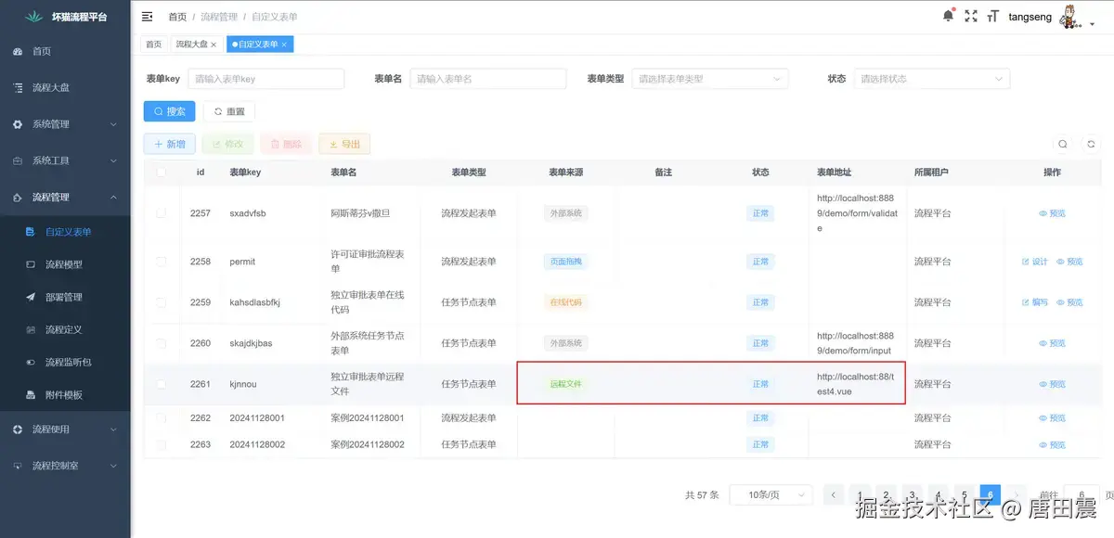Click the tangseng user avatar

pyautogui.click(x=1069, y=16)
